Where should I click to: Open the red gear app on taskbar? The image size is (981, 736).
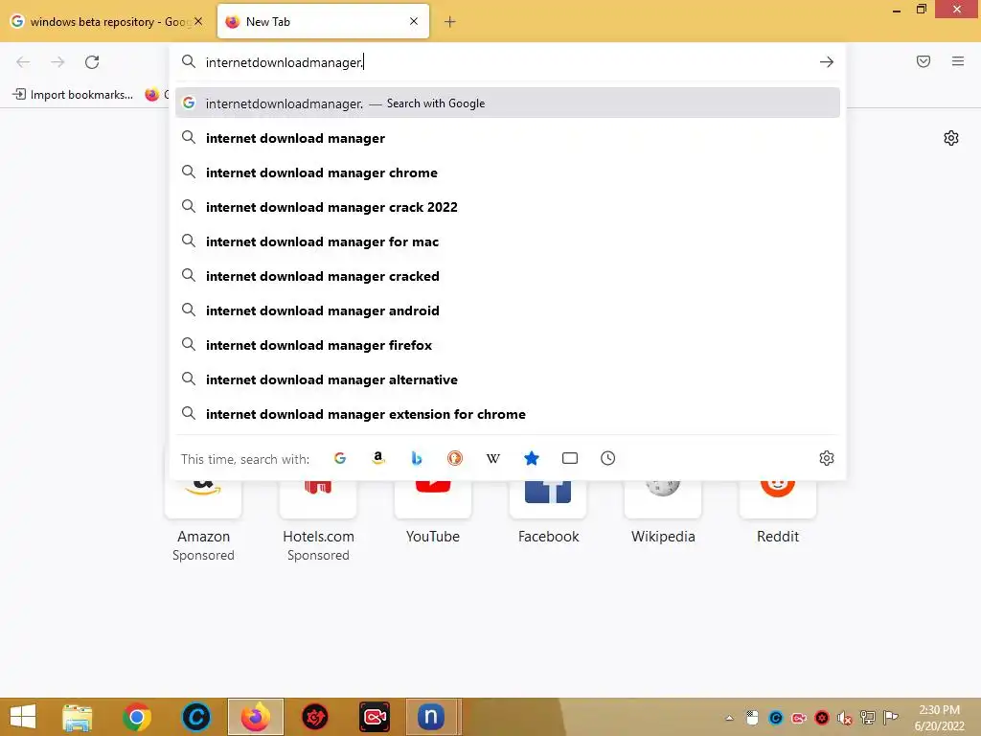click(x=314, y=717)
